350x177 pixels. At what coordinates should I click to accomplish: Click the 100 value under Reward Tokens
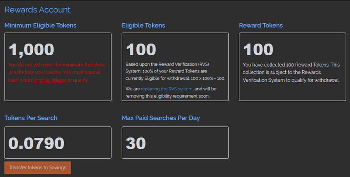[258, 49]
